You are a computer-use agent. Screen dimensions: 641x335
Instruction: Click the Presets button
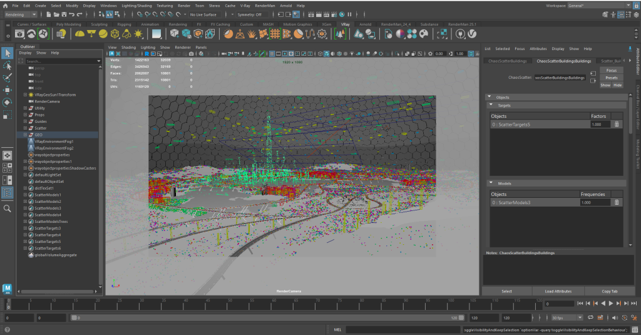[611, 78]
